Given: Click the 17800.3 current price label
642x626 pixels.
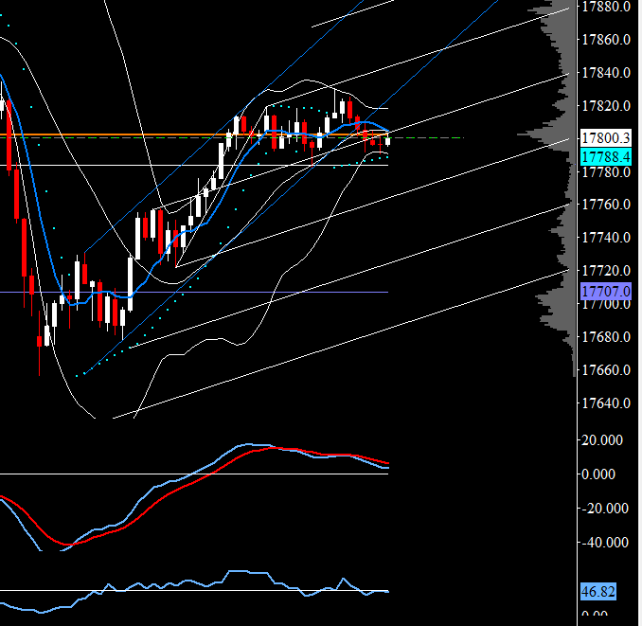Looking at the screenshot, I should coord(606,138).
